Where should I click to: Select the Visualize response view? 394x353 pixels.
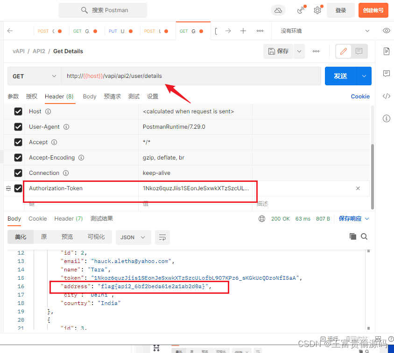click(96, 237)
